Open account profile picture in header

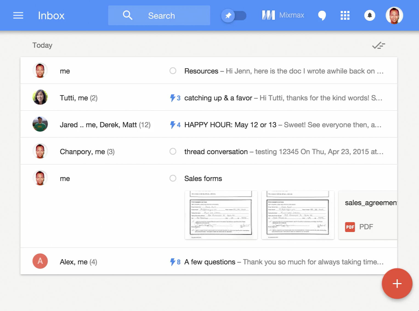tap(394, 15)
